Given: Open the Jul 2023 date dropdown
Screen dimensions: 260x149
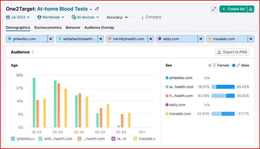Looking at the screenshot, I should (18, 17).
